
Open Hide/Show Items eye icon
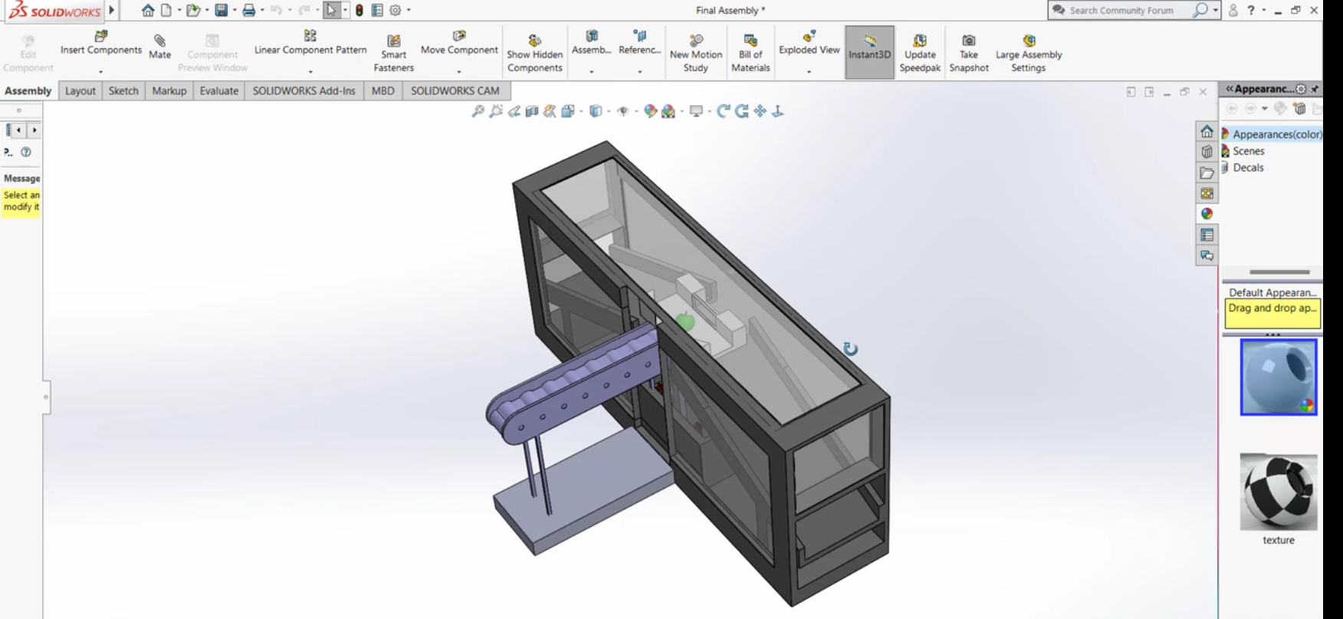click(x=622, y=111)
